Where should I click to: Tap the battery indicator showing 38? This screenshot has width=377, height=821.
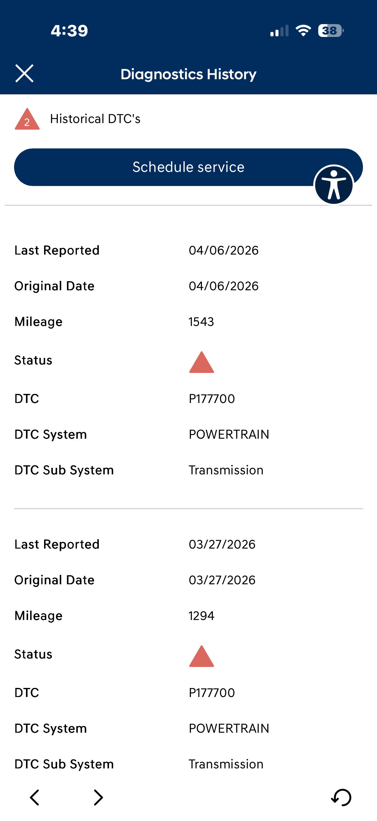330,31
